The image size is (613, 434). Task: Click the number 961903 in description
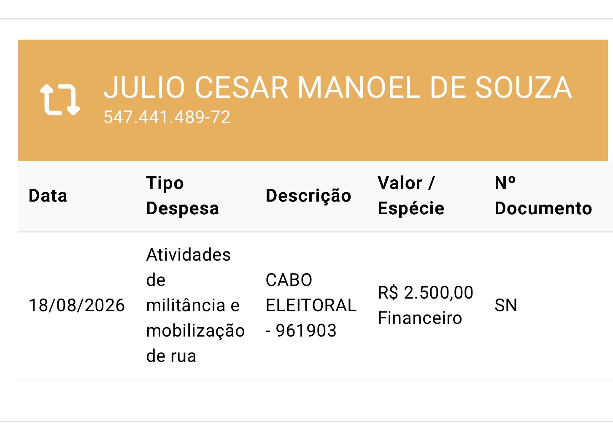pos(306,331)
